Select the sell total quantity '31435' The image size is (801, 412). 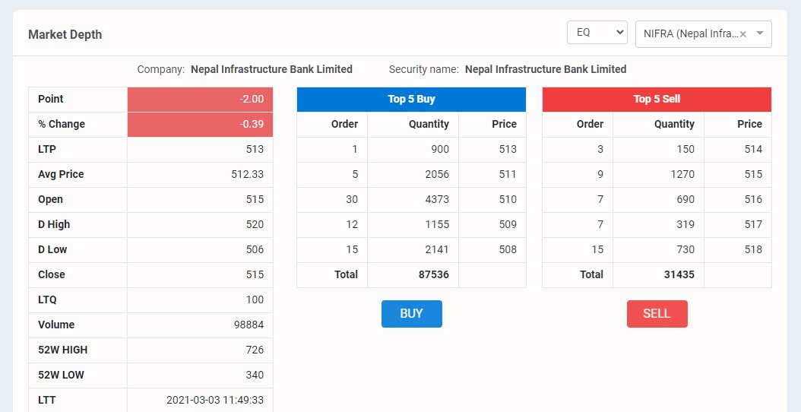[x=679, y=274]
